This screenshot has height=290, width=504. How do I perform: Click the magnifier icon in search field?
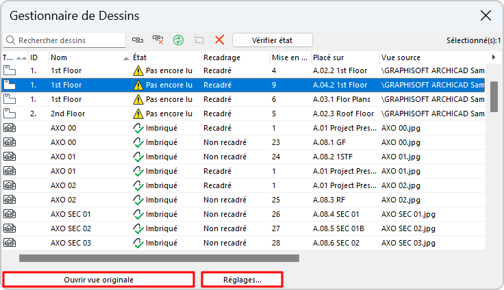pos(10,40)
